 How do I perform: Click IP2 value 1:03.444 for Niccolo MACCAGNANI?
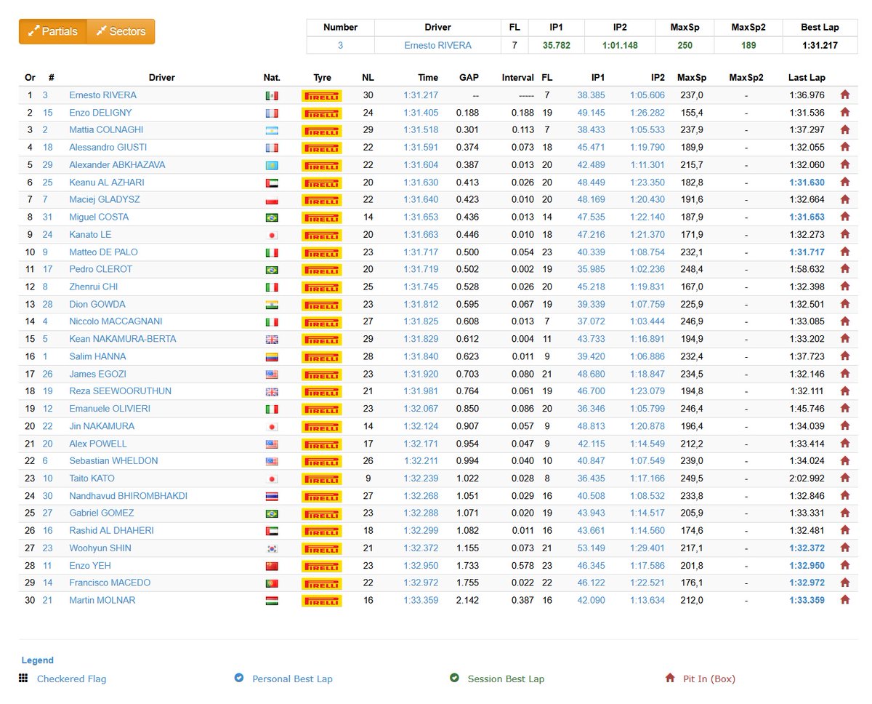coord(647,321)
